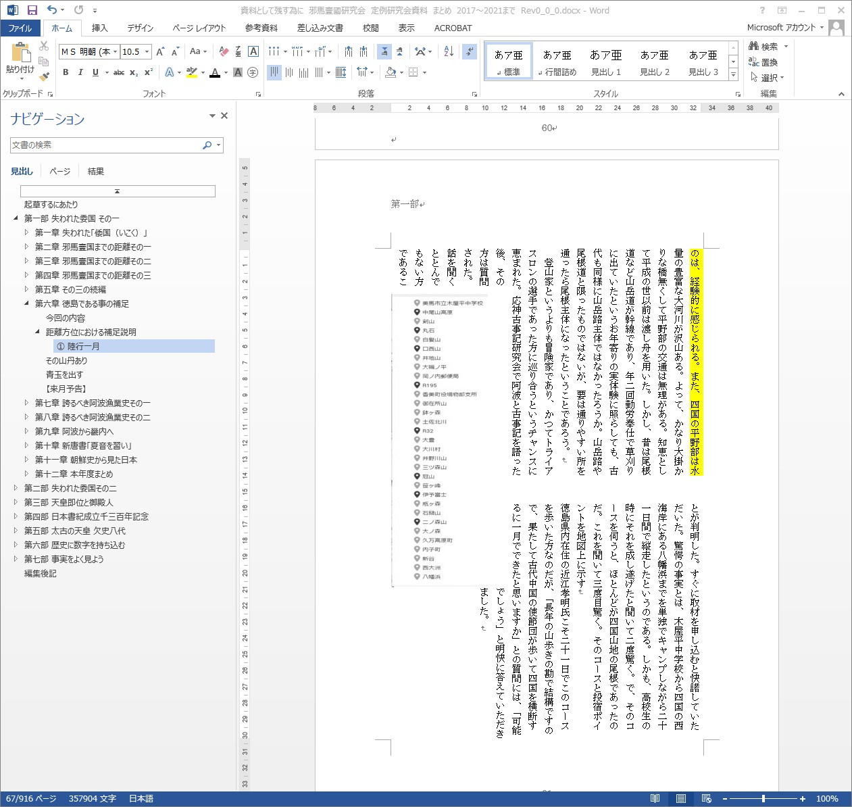Clear all formatting with the eraser icon
The width and height of the screenshot is (852, 807).
coord(224,51)
